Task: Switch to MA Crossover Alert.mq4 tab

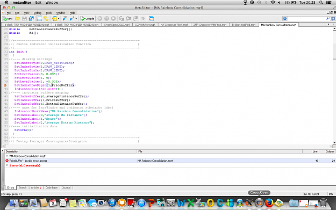Action: (174, 25)
